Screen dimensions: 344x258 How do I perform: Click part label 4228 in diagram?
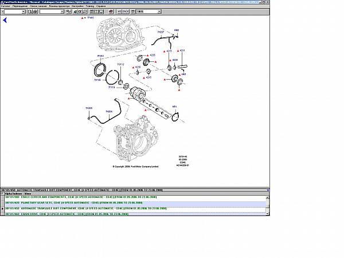[x=138, y=67]
